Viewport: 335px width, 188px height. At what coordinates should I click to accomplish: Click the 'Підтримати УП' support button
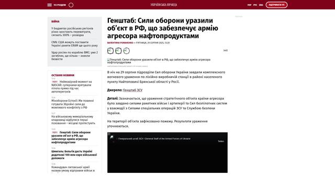click(276, 5)
